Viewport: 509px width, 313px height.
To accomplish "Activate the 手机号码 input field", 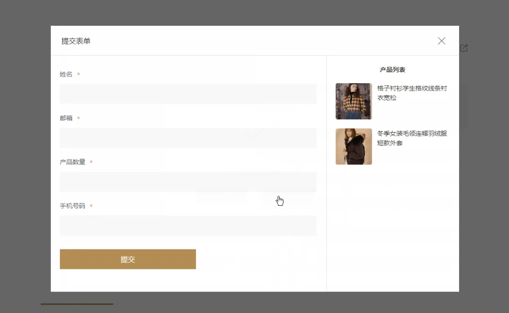I will [188, 226].
